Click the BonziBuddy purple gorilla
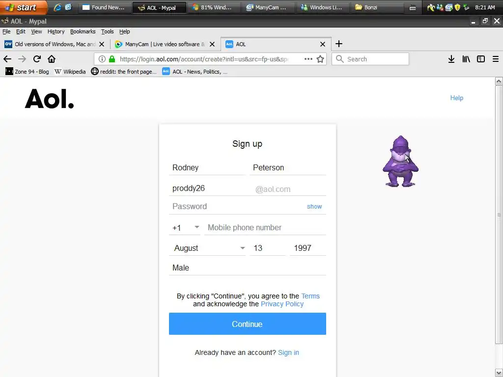Image resolution: width=503 pixels, height=377 pixels. 400,161
